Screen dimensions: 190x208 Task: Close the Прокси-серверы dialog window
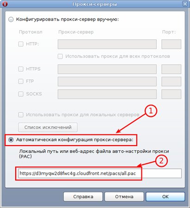(x=185, y=4)
